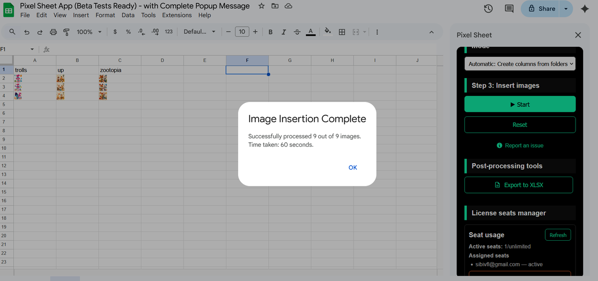Open the font family Default dropdown
The height and width of the screenshot is (281, 598).
tap(199, 32)
